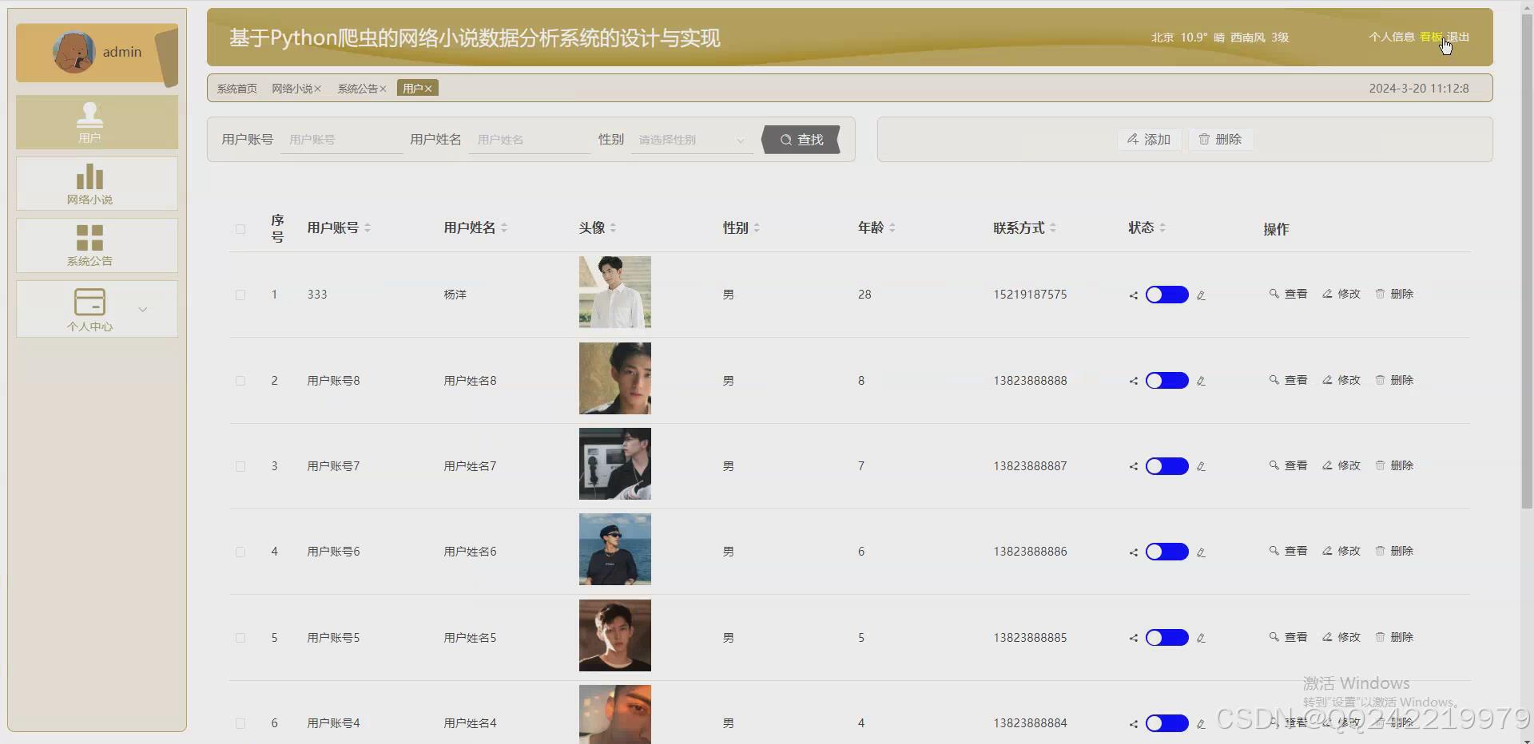This screenshot has height=744, width=1534.
Task: Expand the 个人中心 menu chevron
Action: pyautogui.click(x=143, y=310)
